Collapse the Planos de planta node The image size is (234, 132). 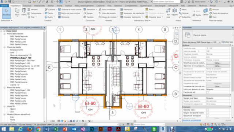(5, 47)
